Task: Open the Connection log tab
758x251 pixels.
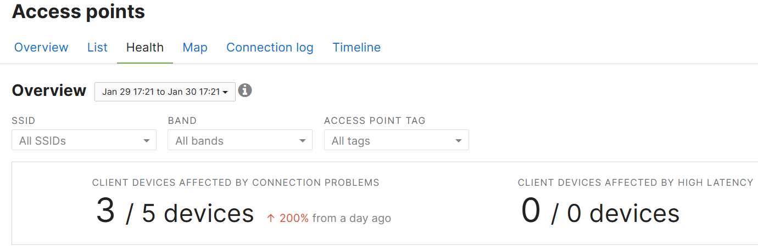Action: click(x=270, y=48)
